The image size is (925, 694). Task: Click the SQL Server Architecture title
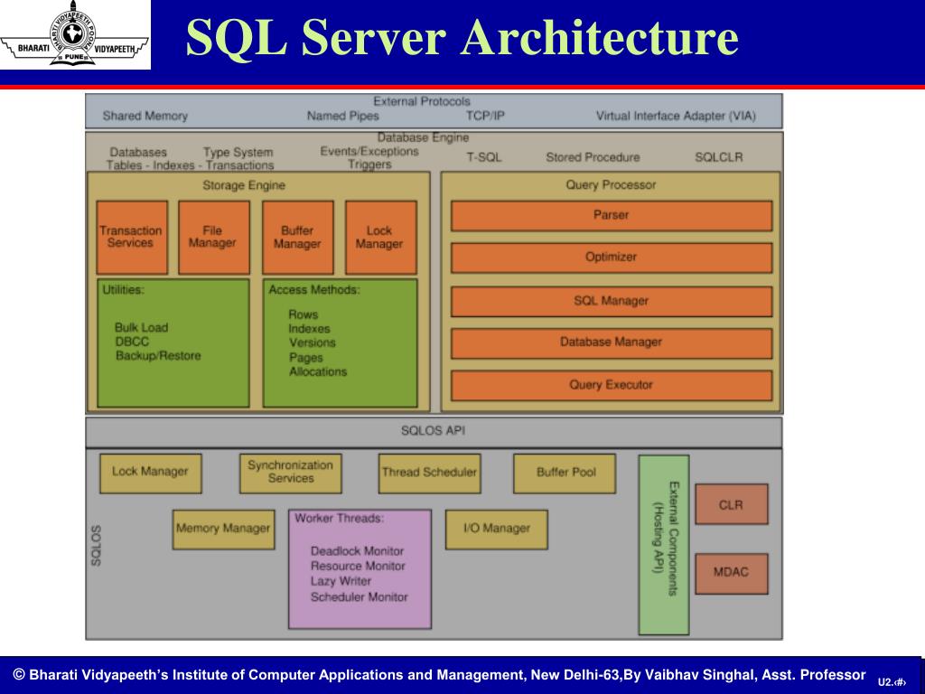pyautogui.click(x=462, y=37)
